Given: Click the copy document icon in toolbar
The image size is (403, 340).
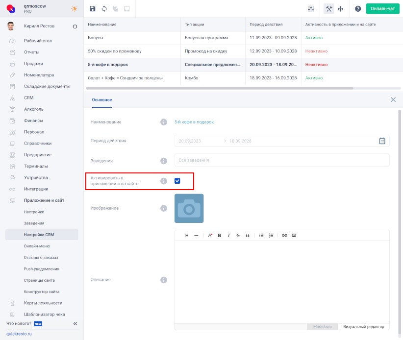Looking at the screenshot, I should pyautogui.click(x=116, y=9).
